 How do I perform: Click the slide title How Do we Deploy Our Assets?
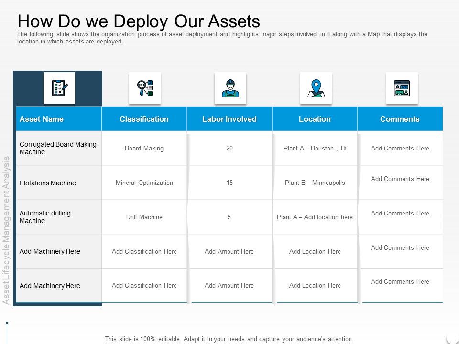point(139,21)
